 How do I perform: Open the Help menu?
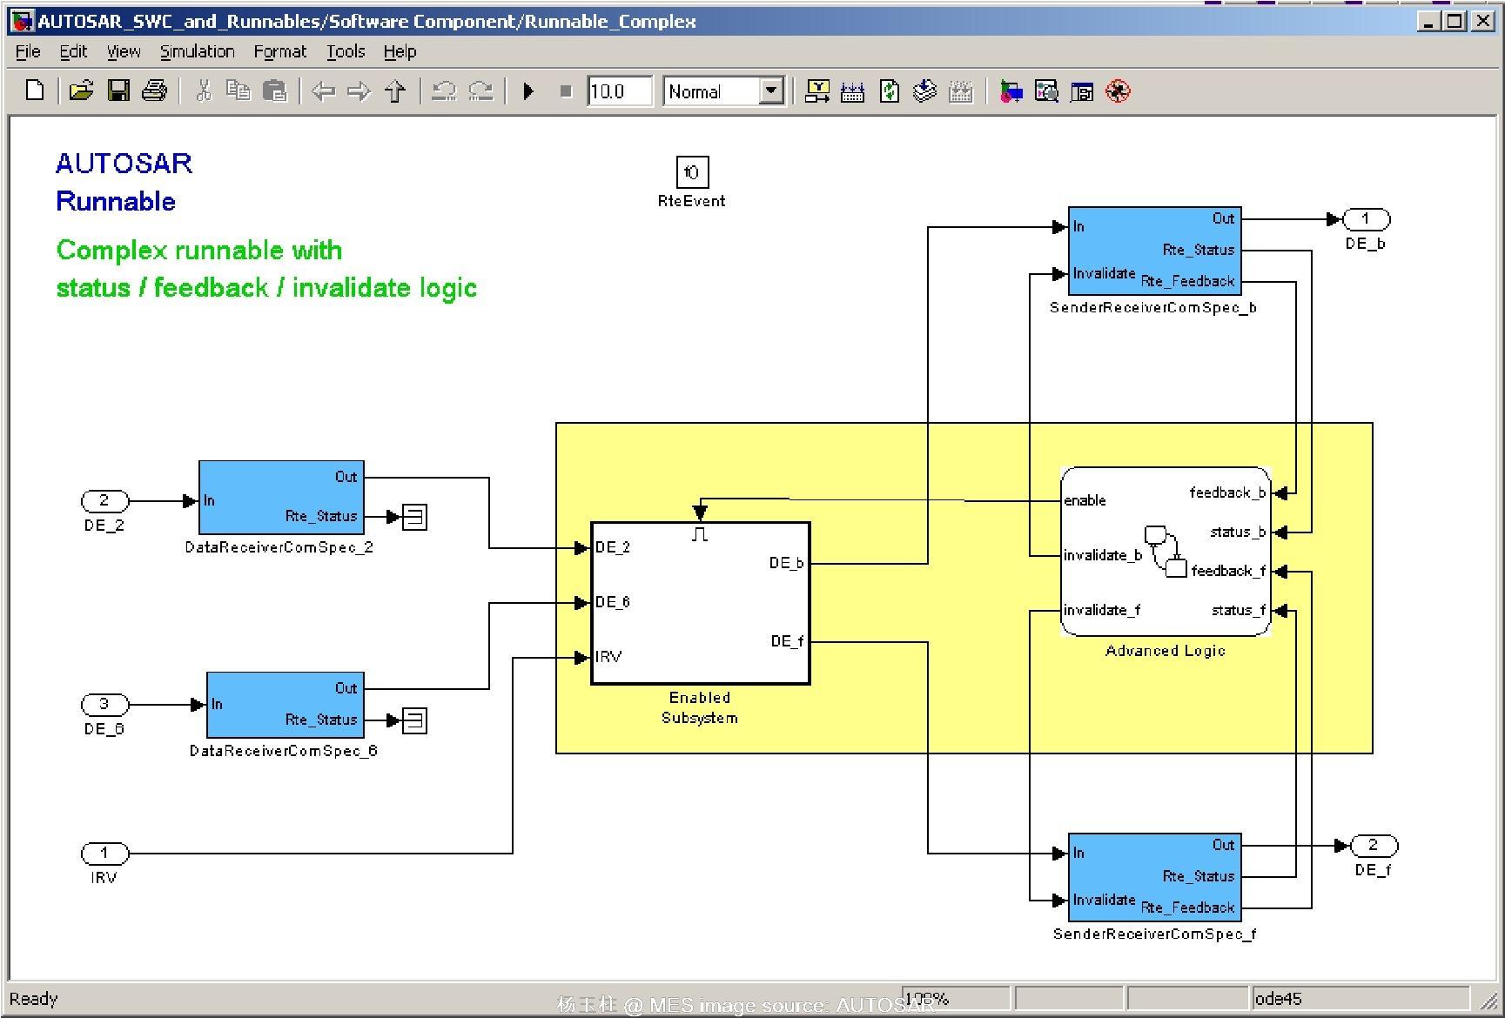(x=400, y=51)
